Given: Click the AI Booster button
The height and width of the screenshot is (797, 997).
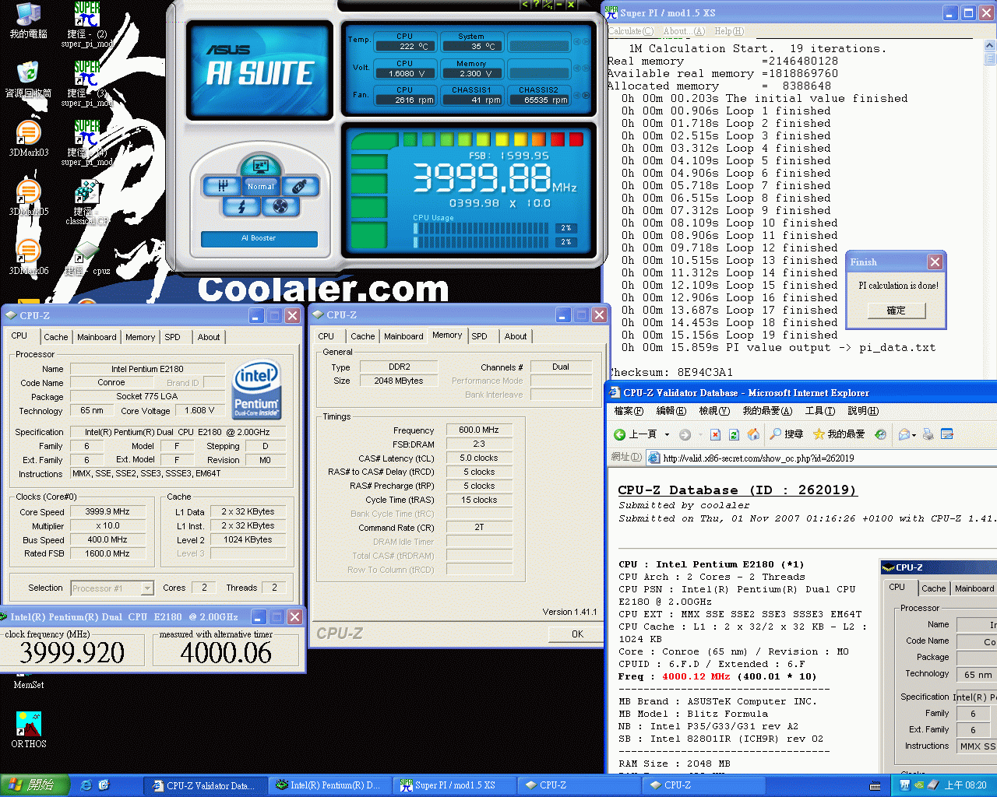Looking at the screenshot, I should click(259, 238).
